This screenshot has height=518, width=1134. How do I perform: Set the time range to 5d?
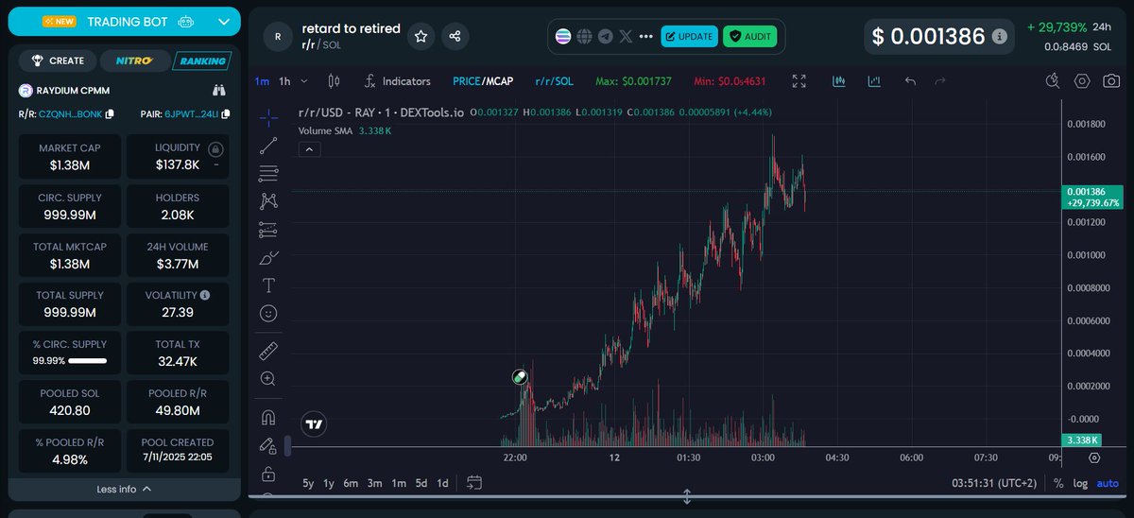coord(421,483)
